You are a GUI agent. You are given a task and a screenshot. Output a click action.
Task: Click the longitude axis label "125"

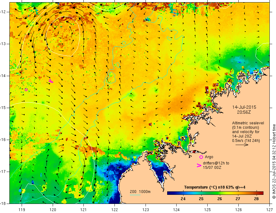[208, 210]
